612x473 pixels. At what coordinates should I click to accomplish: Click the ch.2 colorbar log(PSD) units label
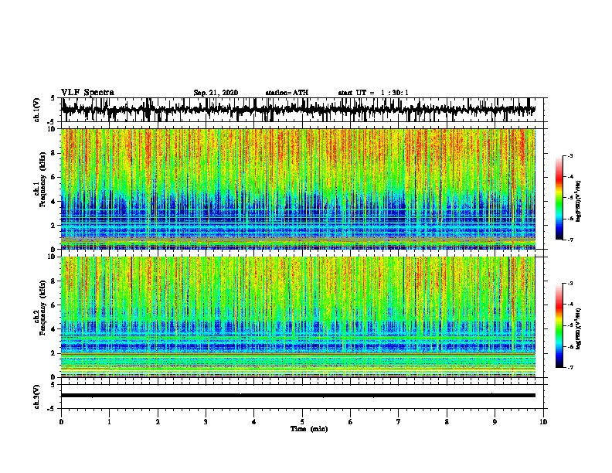coord(579,329)
